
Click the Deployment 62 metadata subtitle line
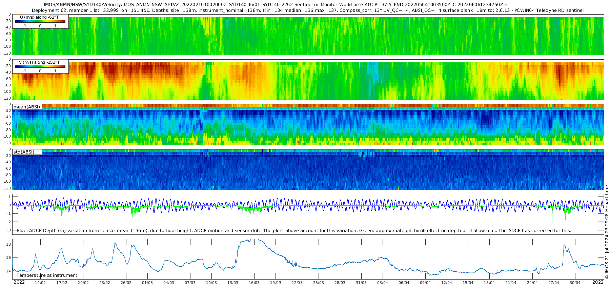coord(308,10)
